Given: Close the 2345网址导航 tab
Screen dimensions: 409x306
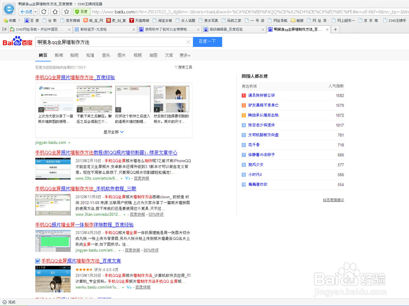Looking at the screenshot, I should click(69, 29).
